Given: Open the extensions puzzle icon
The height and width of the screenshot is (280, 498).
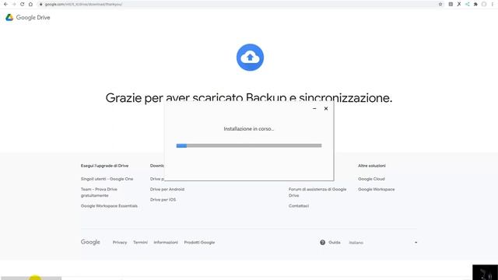Looking at the screenshot, I should pyautogui.click(x=475, y=4).
